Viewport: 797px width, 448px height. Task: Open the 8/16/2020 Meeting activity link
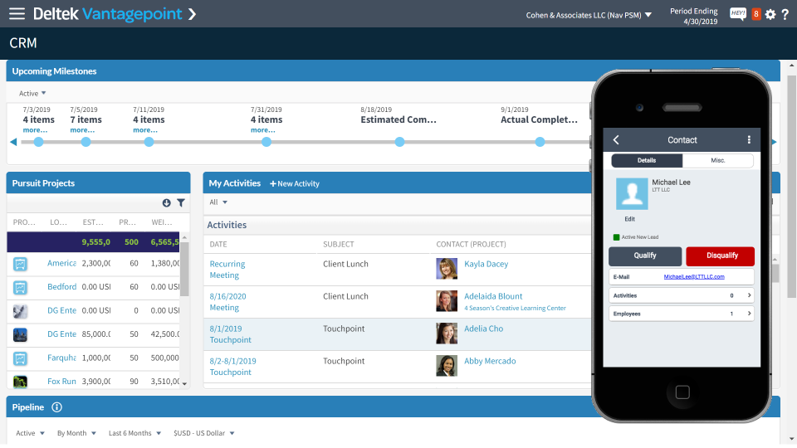coord(227,302)
